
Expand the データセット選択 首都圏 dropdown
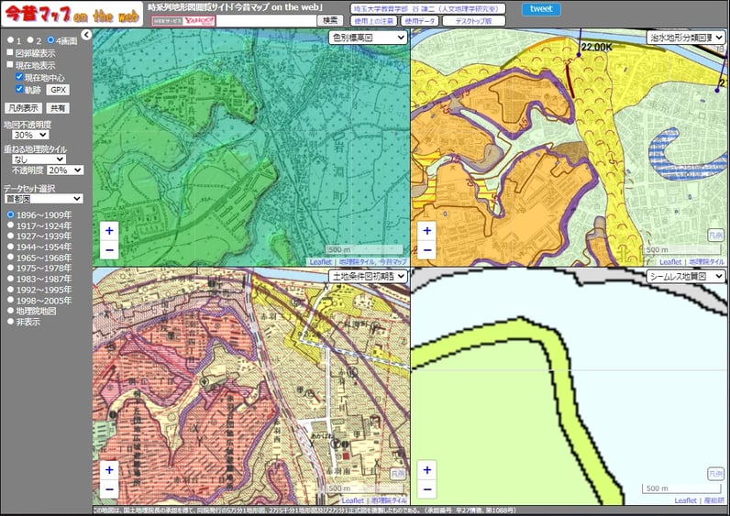(x=44, y=199)
